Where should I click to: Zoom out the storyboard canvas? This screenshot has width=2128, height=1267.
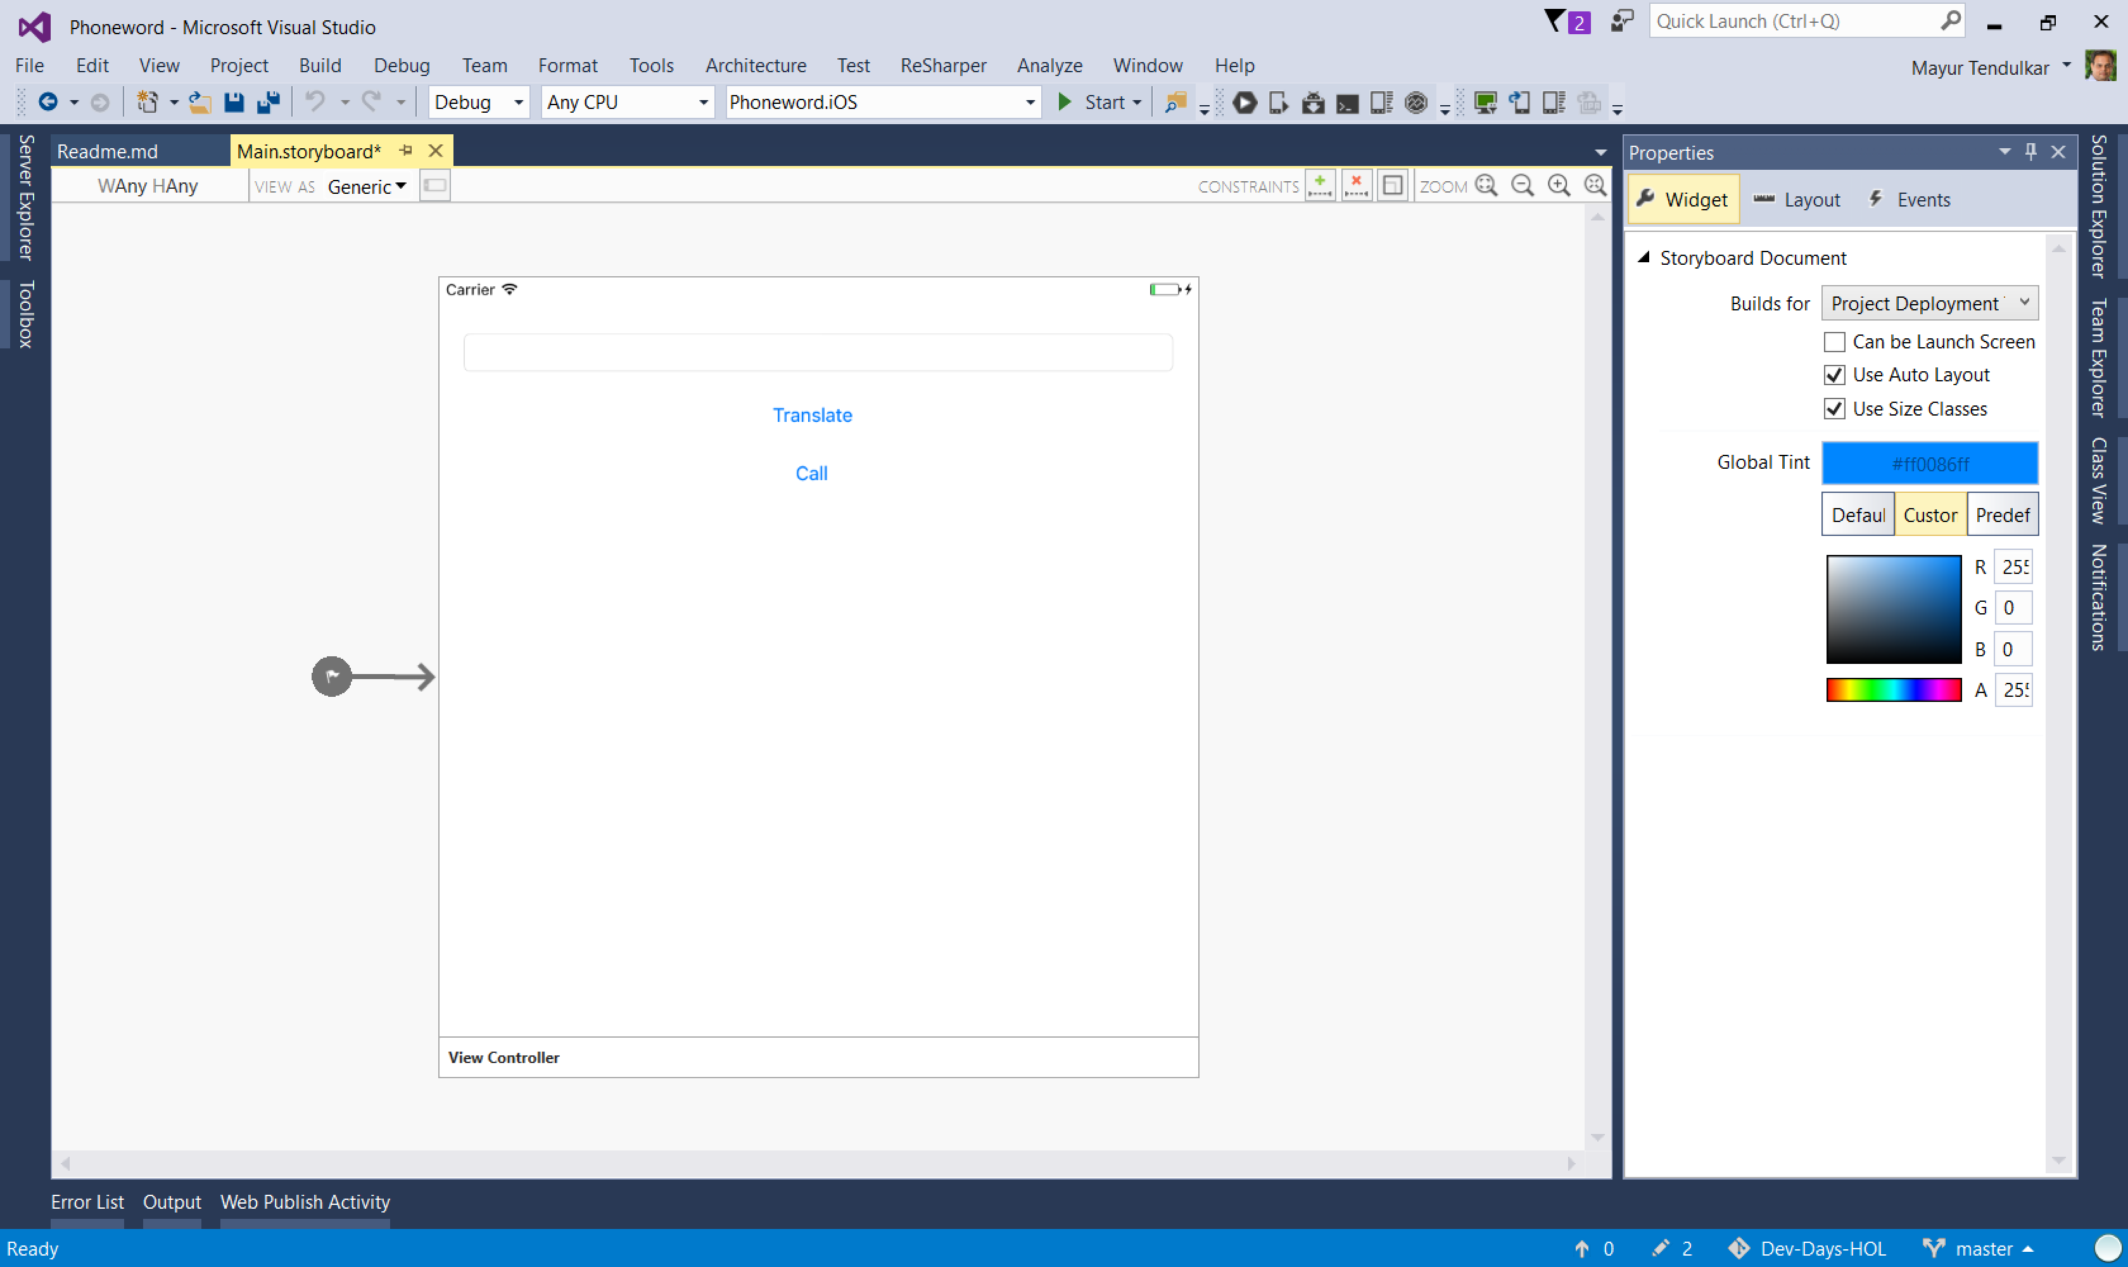pyautogui.click(x=1522, y=185)
